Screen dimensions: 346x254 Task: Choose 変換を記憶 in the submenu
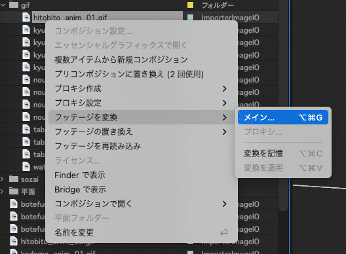[x=283, y=153]
